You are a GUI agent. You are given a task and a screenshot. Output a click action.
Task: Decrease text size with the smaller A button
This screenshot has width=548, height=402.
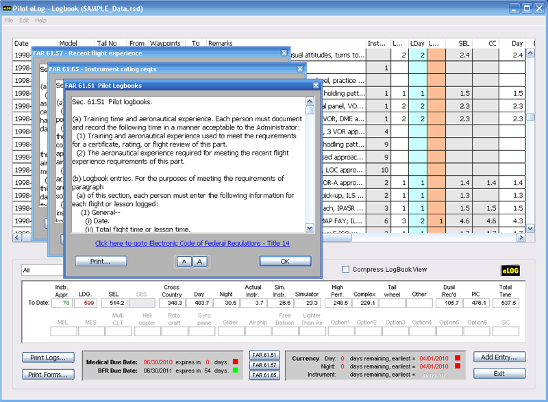pyautogui.click(x=184, y=262)
